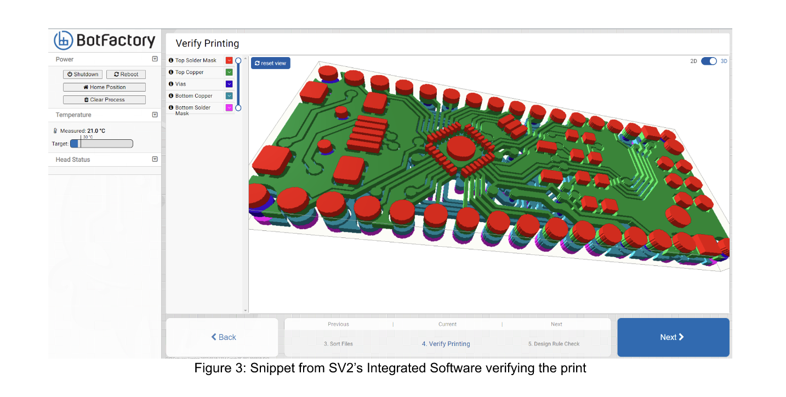
Task: Expand the Head Status section
Action: (x=155, y=160)
